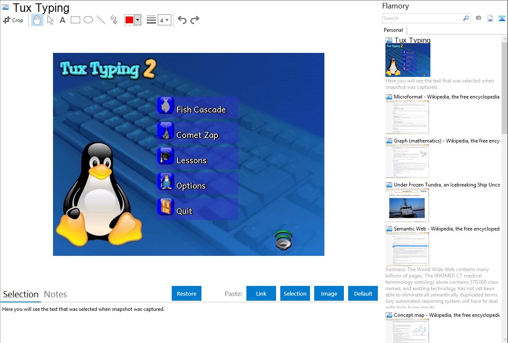Screen dimensions: 508x343
Task: Select the Crop tool
Action: (x=13, y=20)
